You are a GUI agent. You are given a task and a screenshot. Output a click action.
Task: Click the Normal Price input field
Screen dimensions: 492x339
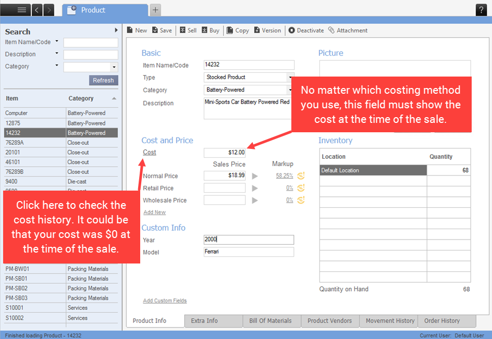click(225, 176)
